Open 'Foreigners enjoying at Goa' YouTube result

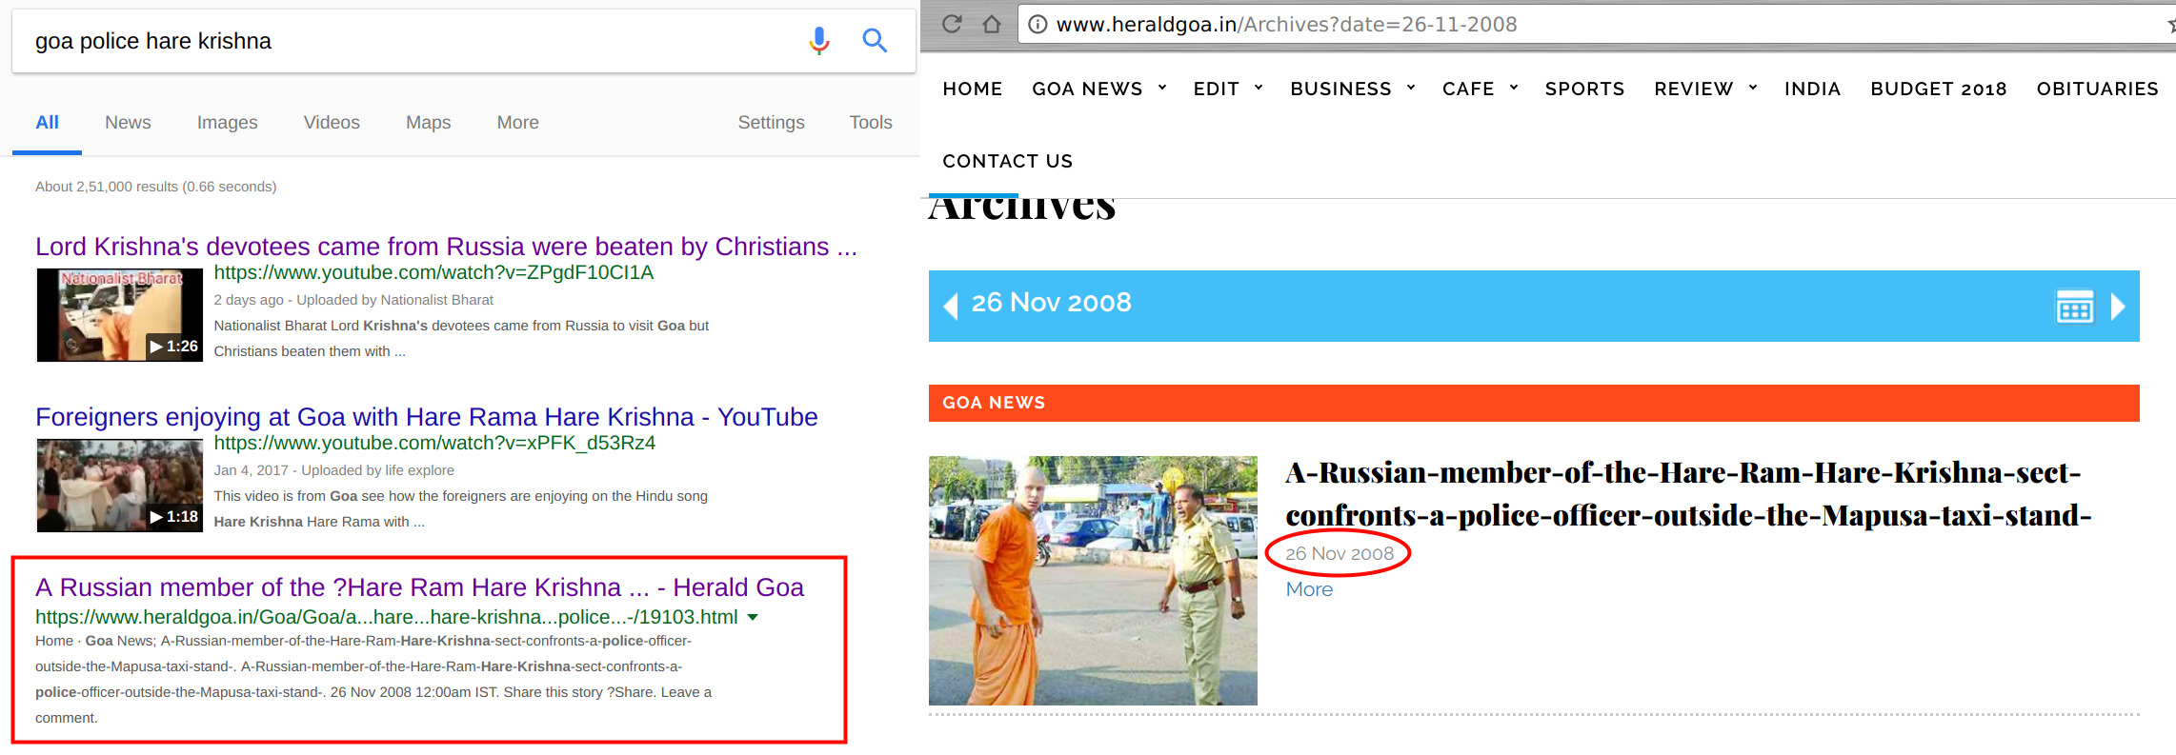(x=426, y=417)
